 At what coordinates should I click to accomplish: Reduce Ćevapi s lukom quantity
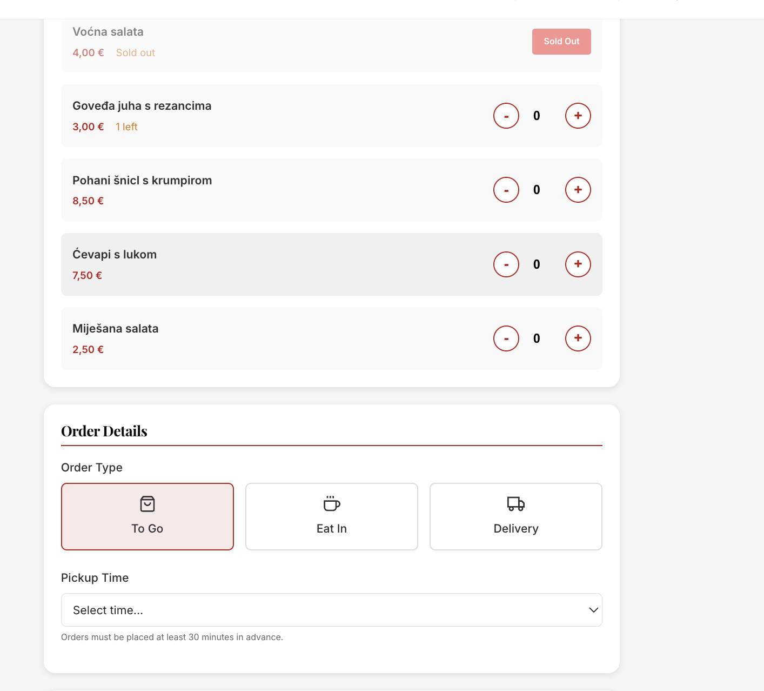pyautogui.click(x=506, y=264)
